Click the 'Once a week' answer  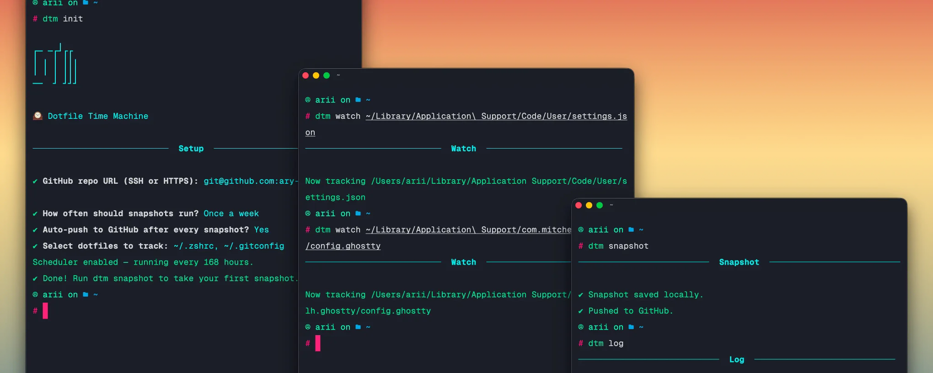[x=231, y=213]
